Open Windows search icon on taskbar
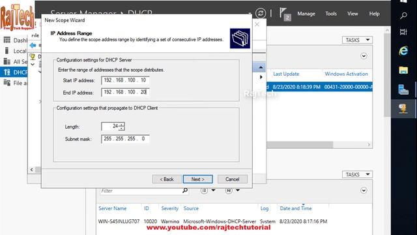417x235 pixels. pyautogui.click(x=403, y=16)
